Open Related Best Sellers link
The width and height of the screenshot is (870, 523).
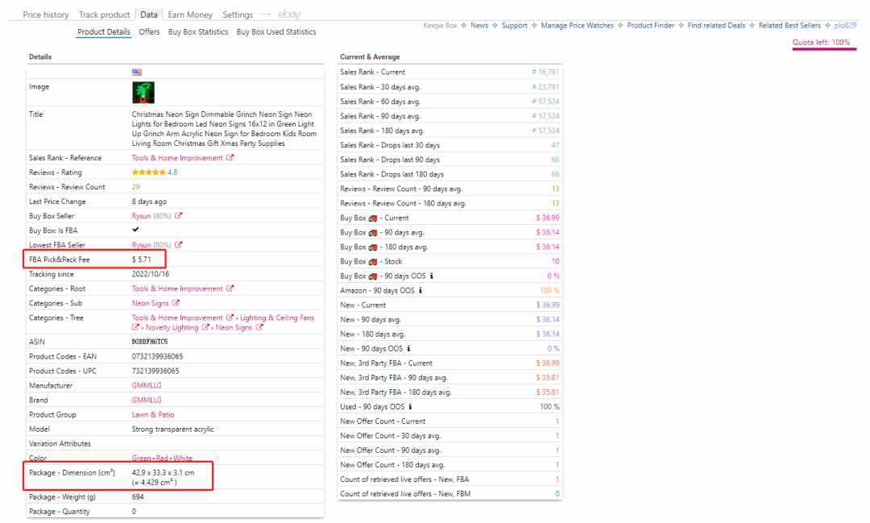click(x=789, y=26)
